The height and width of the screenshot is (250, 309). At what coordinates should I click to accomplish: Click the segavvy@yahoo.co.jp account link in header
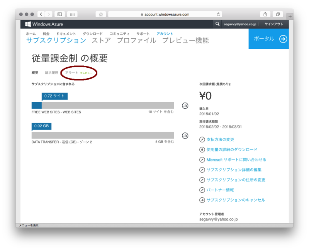coord(240,24)
